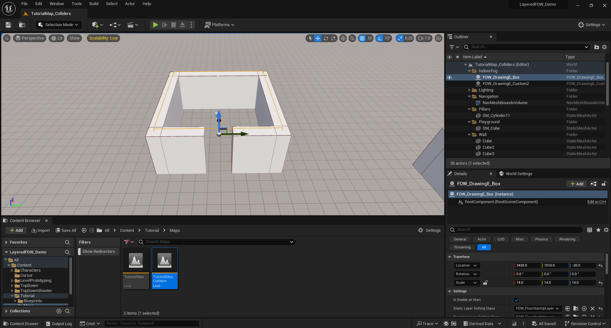The image size is (611, 328).
Task: Open the Actor menu
Action: click(130, 4)
